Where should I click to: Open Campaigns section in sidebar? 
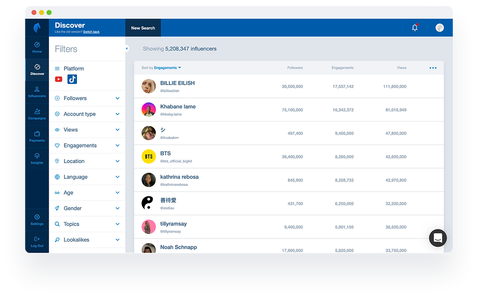[x=37, y=114]
